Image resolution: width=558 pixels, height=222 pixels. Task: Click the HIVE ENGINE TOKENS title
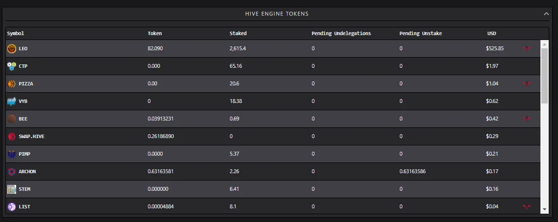(277, 14)
